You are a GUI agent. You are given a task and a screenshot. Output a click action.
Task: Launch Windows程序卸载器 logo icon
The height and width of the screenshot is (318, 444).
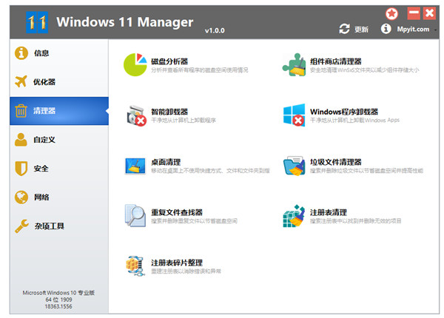295,115
